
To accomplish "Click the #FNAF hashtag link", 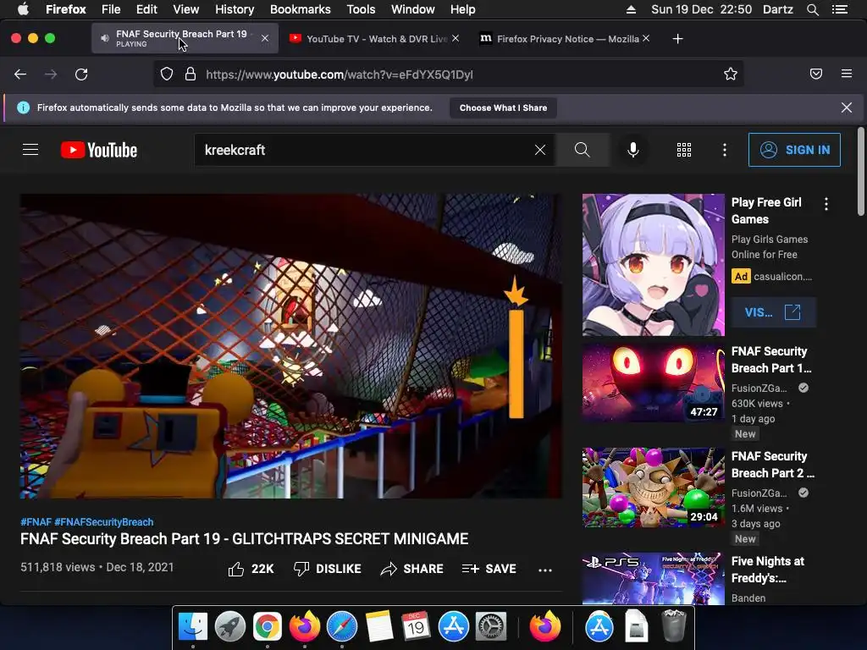I will [36, 521].
